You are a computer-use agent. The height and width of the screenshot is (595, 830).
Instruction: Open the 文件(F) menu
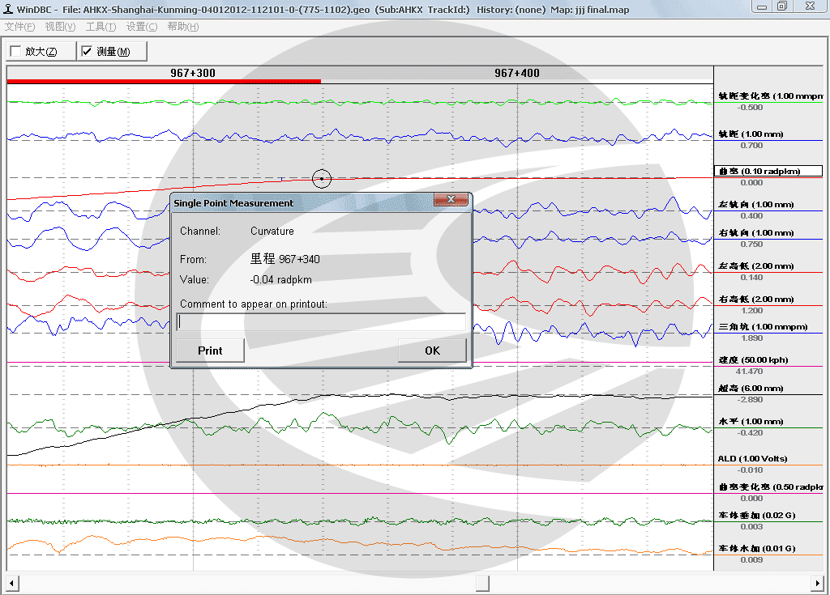pyautogui.click(x=19, y=27)
